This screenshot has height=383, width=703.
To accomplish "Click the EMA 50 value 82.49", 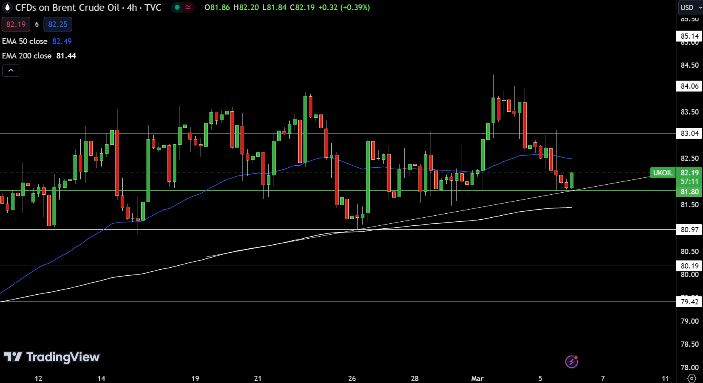I will (x=62, y=41).
